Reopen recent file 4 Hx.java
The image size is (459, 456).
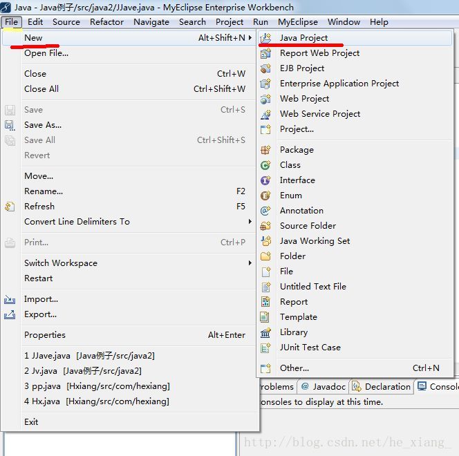[x=129, y=401]
